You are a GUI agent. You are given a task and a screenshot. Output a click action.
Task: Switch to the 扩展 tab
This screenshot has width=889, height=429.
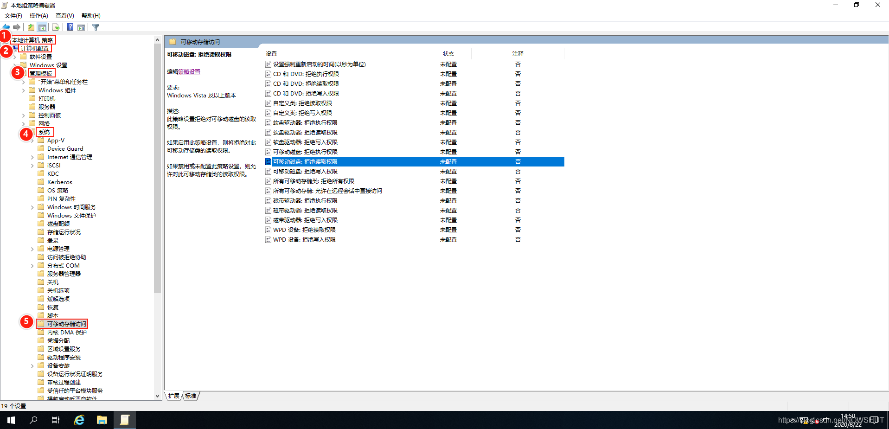pyautogui.click(x=174, y=396)
